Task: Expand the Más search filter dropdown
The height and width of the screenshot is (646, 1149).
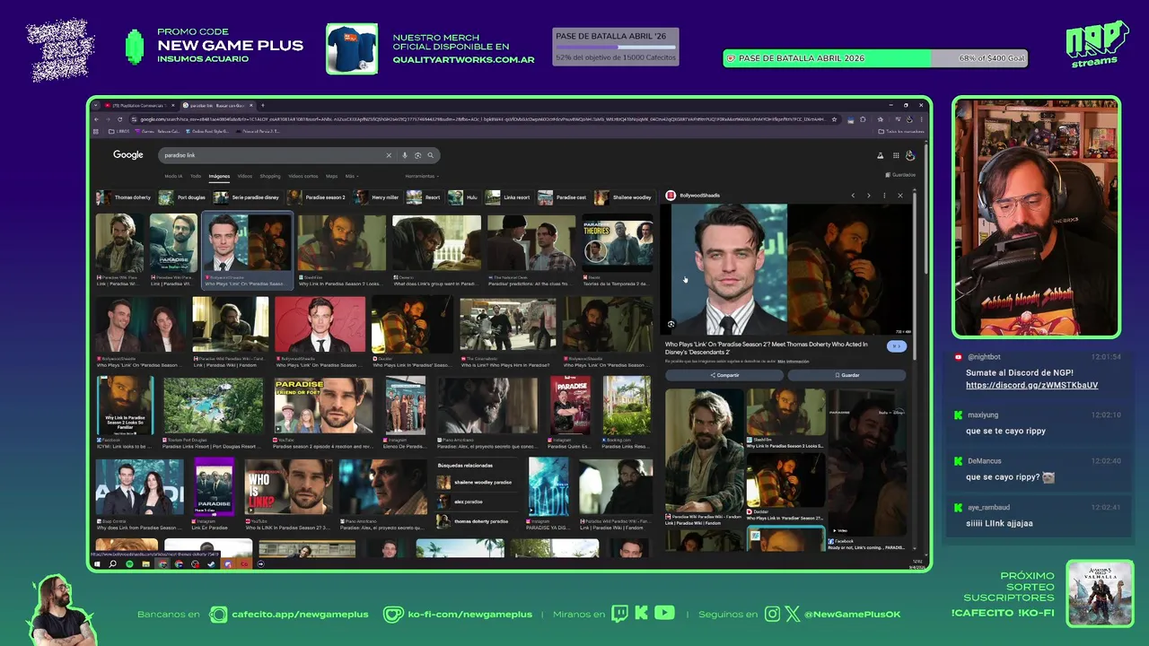Action: coord(351,176)
